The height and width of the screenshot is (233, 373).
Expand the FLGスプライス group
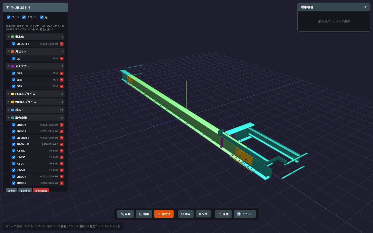9,94
